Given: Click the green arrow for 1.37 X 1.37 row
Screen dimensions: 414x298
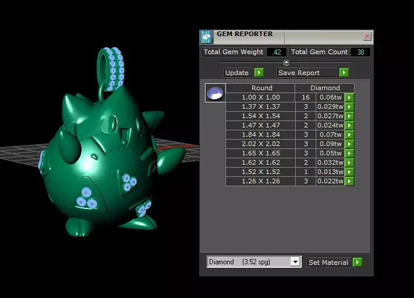Looking at the screenshot, I should tap(349, 107).
